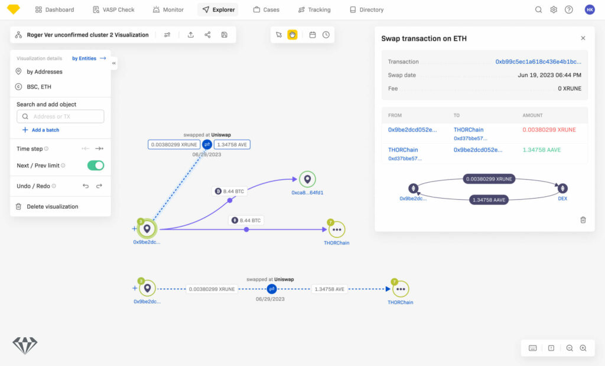The image size is (605, 366).
Task: Open transaction hash 0xb99c5ec1a618c436e4b1bc link
Action: coord(538,61)
